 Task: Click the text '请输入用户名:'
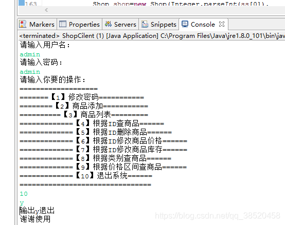pyautogui.click(x=45, y=45)
